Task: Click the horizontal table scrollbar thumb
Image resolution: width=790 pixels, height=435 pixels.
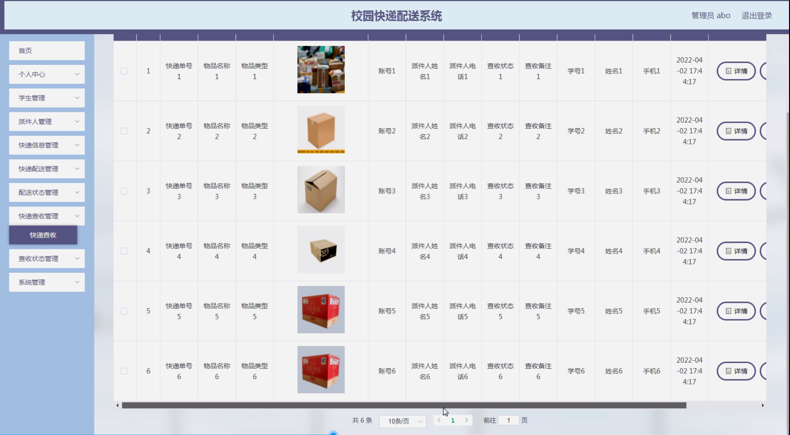Action: (x=404, y=405)
